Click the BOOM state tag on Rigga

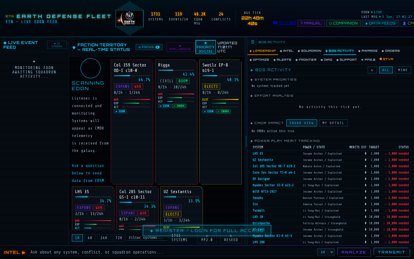pyautogui.click(x=183, y=81)
